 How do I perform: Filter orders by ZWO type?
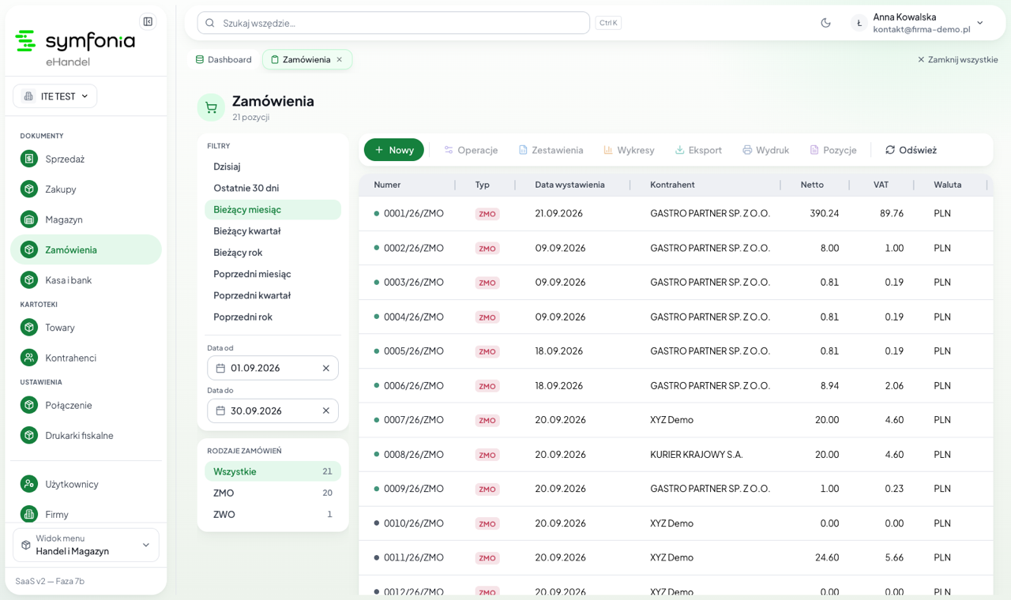click(x=272, y=514)
